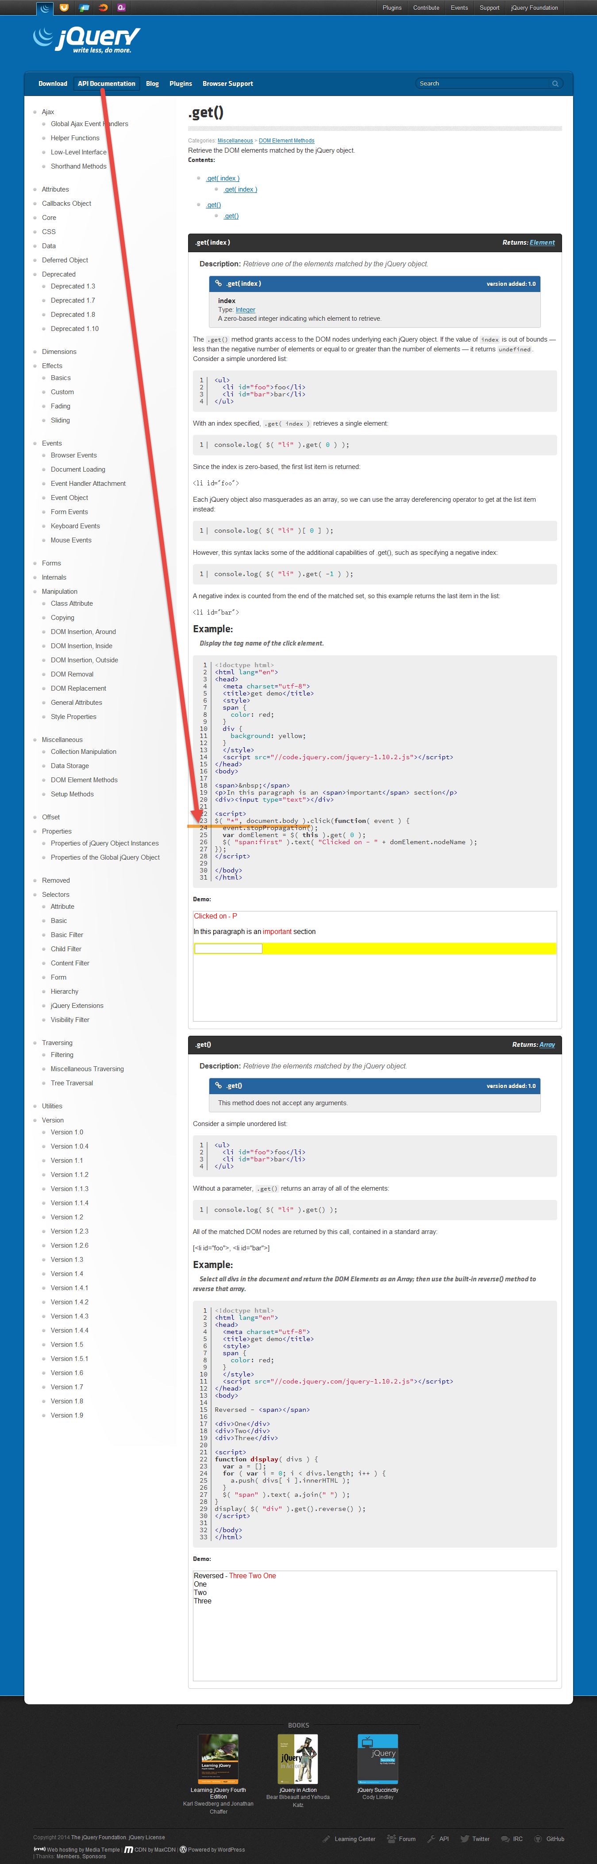Open Version 1.9 sidebar link

(66, 1415)
